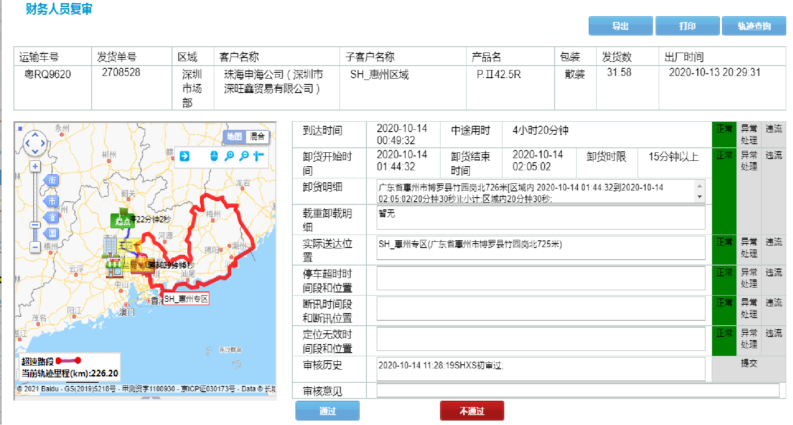Click the map zoom level slider handle
The height and width of the screenshot is (425, 793).
point(35,225)
